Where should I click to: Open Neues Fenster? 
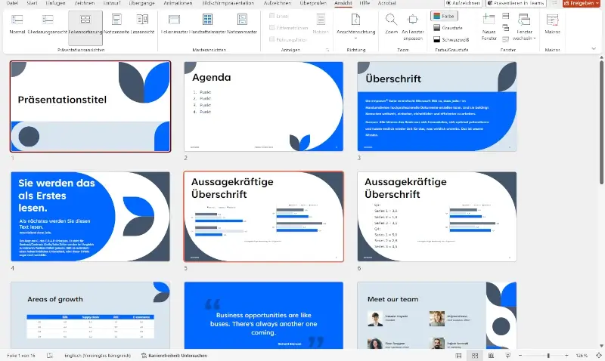(489, 21)
